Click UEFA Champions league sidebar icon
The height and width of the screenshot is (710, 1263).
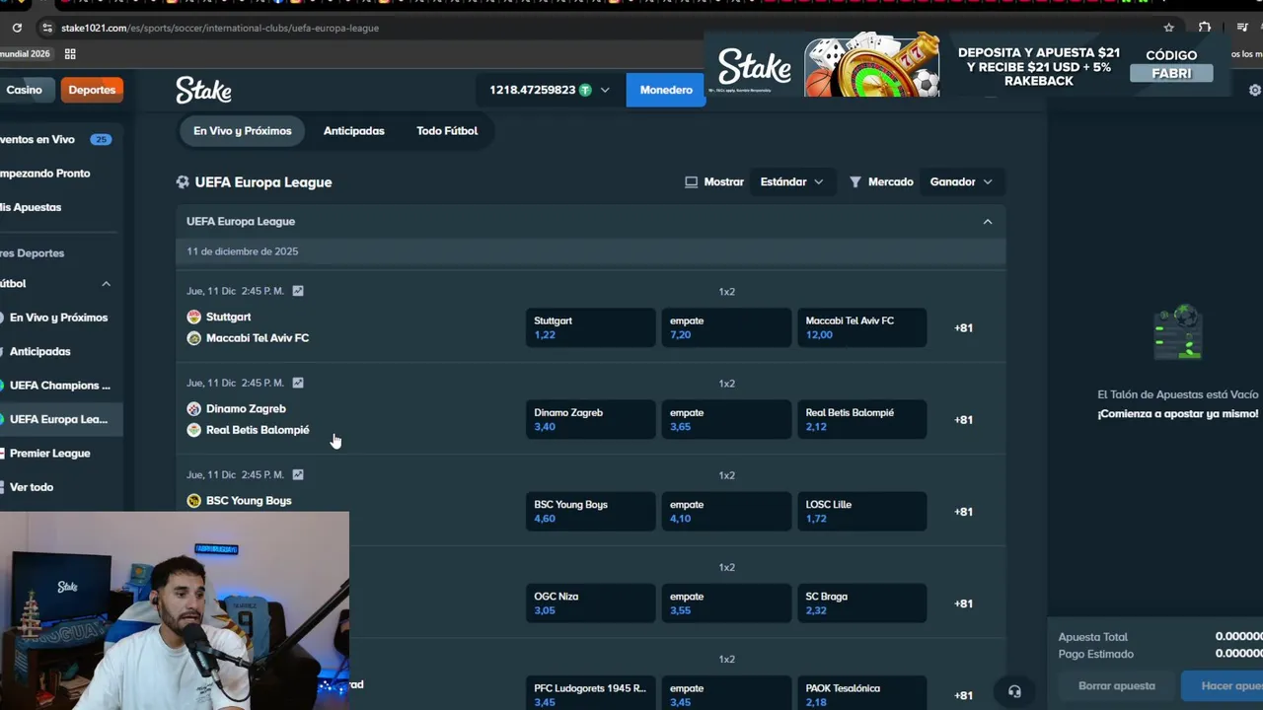[x=0, y=386]
